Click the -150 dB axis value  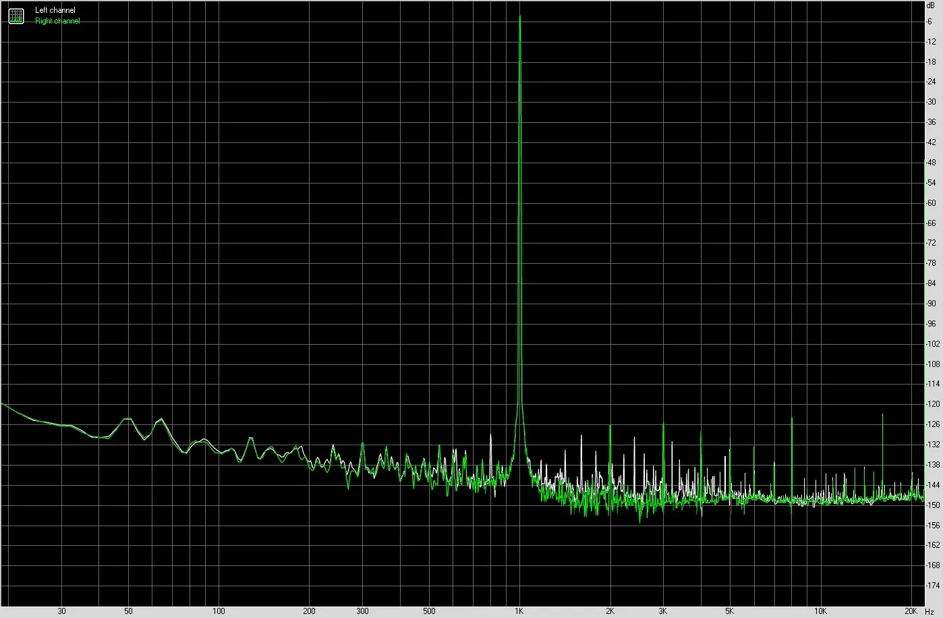933,505
